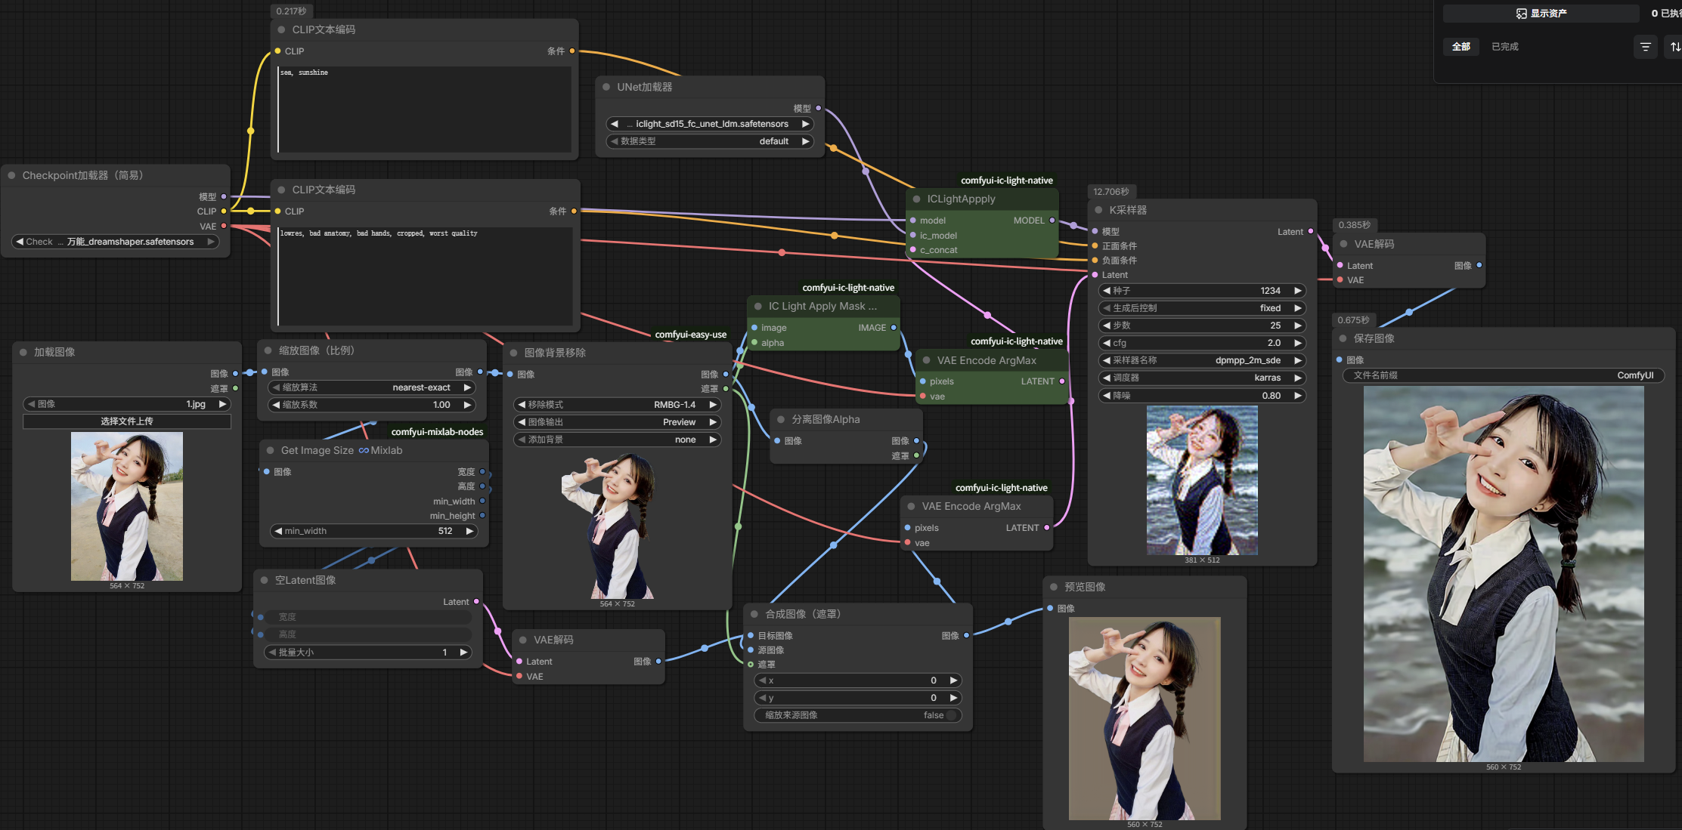Click left arrow to decrease 步数 value
This screenshot has height=830, width=1682.
click(x=1107, y=326)
